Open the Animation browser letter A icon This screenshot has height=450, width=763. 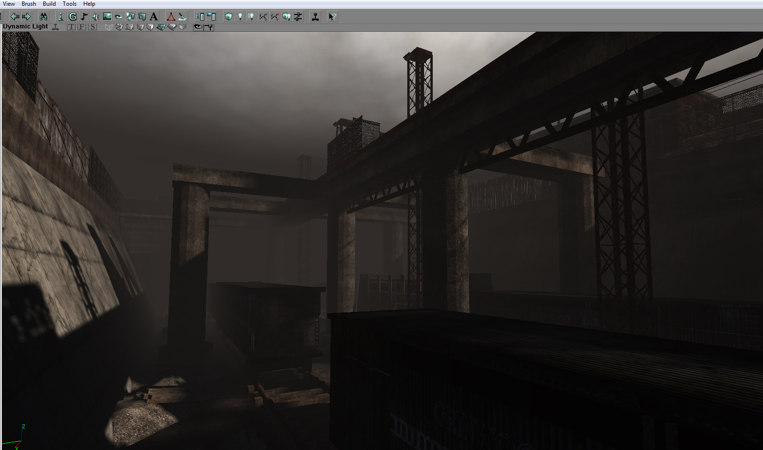click(154, 17)
